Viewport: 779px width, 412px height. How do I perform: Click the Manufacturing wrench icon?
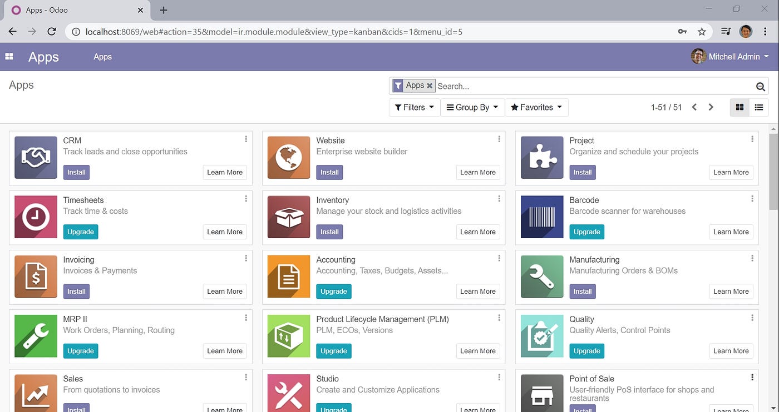coord(542,277)
